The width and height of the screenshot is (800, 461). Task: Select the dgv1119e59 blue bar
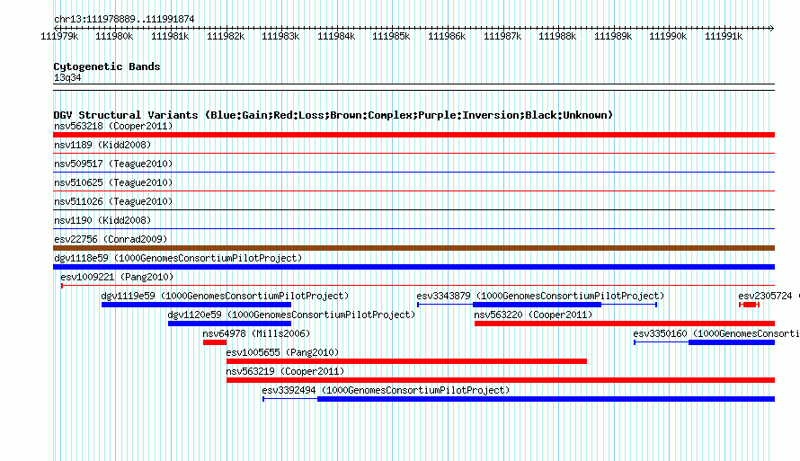click(197, 305)
